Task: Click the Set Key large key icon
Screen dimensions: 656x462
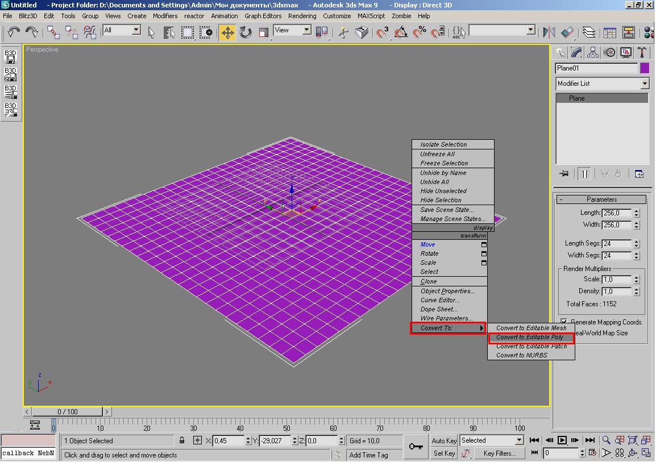Action: 416,447
